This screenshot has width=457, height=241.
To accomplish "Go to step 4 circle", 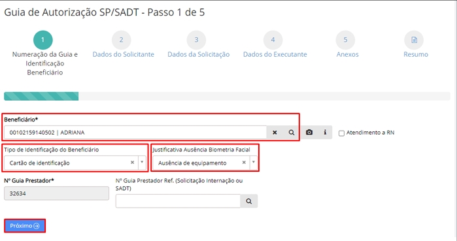I will pyautogui.click(x=273, y=40).
